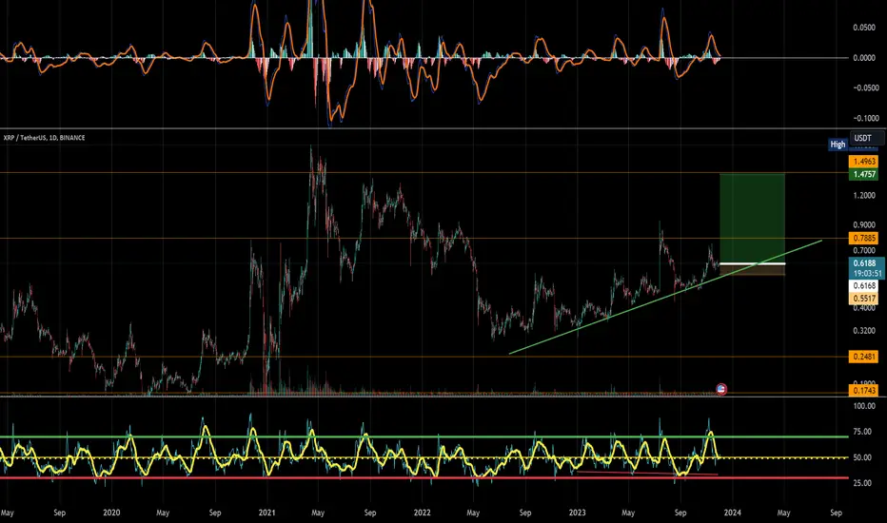Select the red RSI divergence line
887x523 pixels.
[646, 473]
